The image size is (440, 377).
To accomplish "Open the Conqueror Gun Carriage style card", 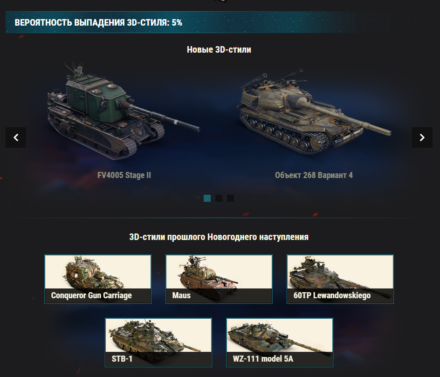I will click(98, 279).
